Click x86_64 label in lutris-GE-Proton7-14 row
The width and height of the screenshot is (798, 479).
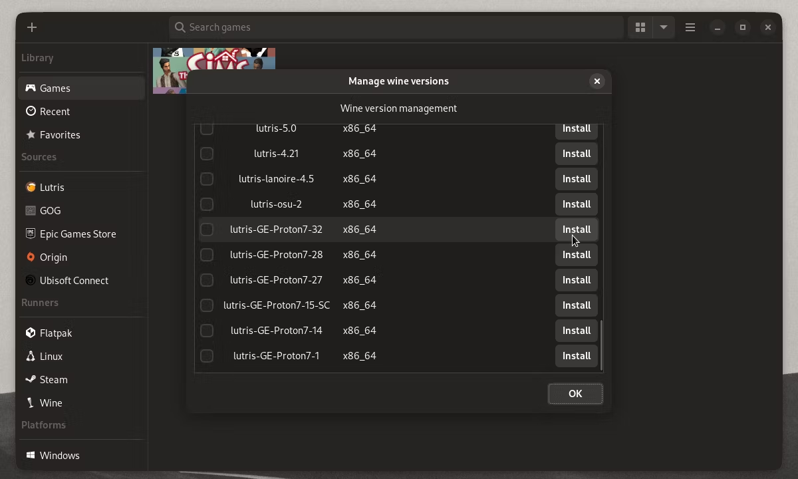pos(360,331)
